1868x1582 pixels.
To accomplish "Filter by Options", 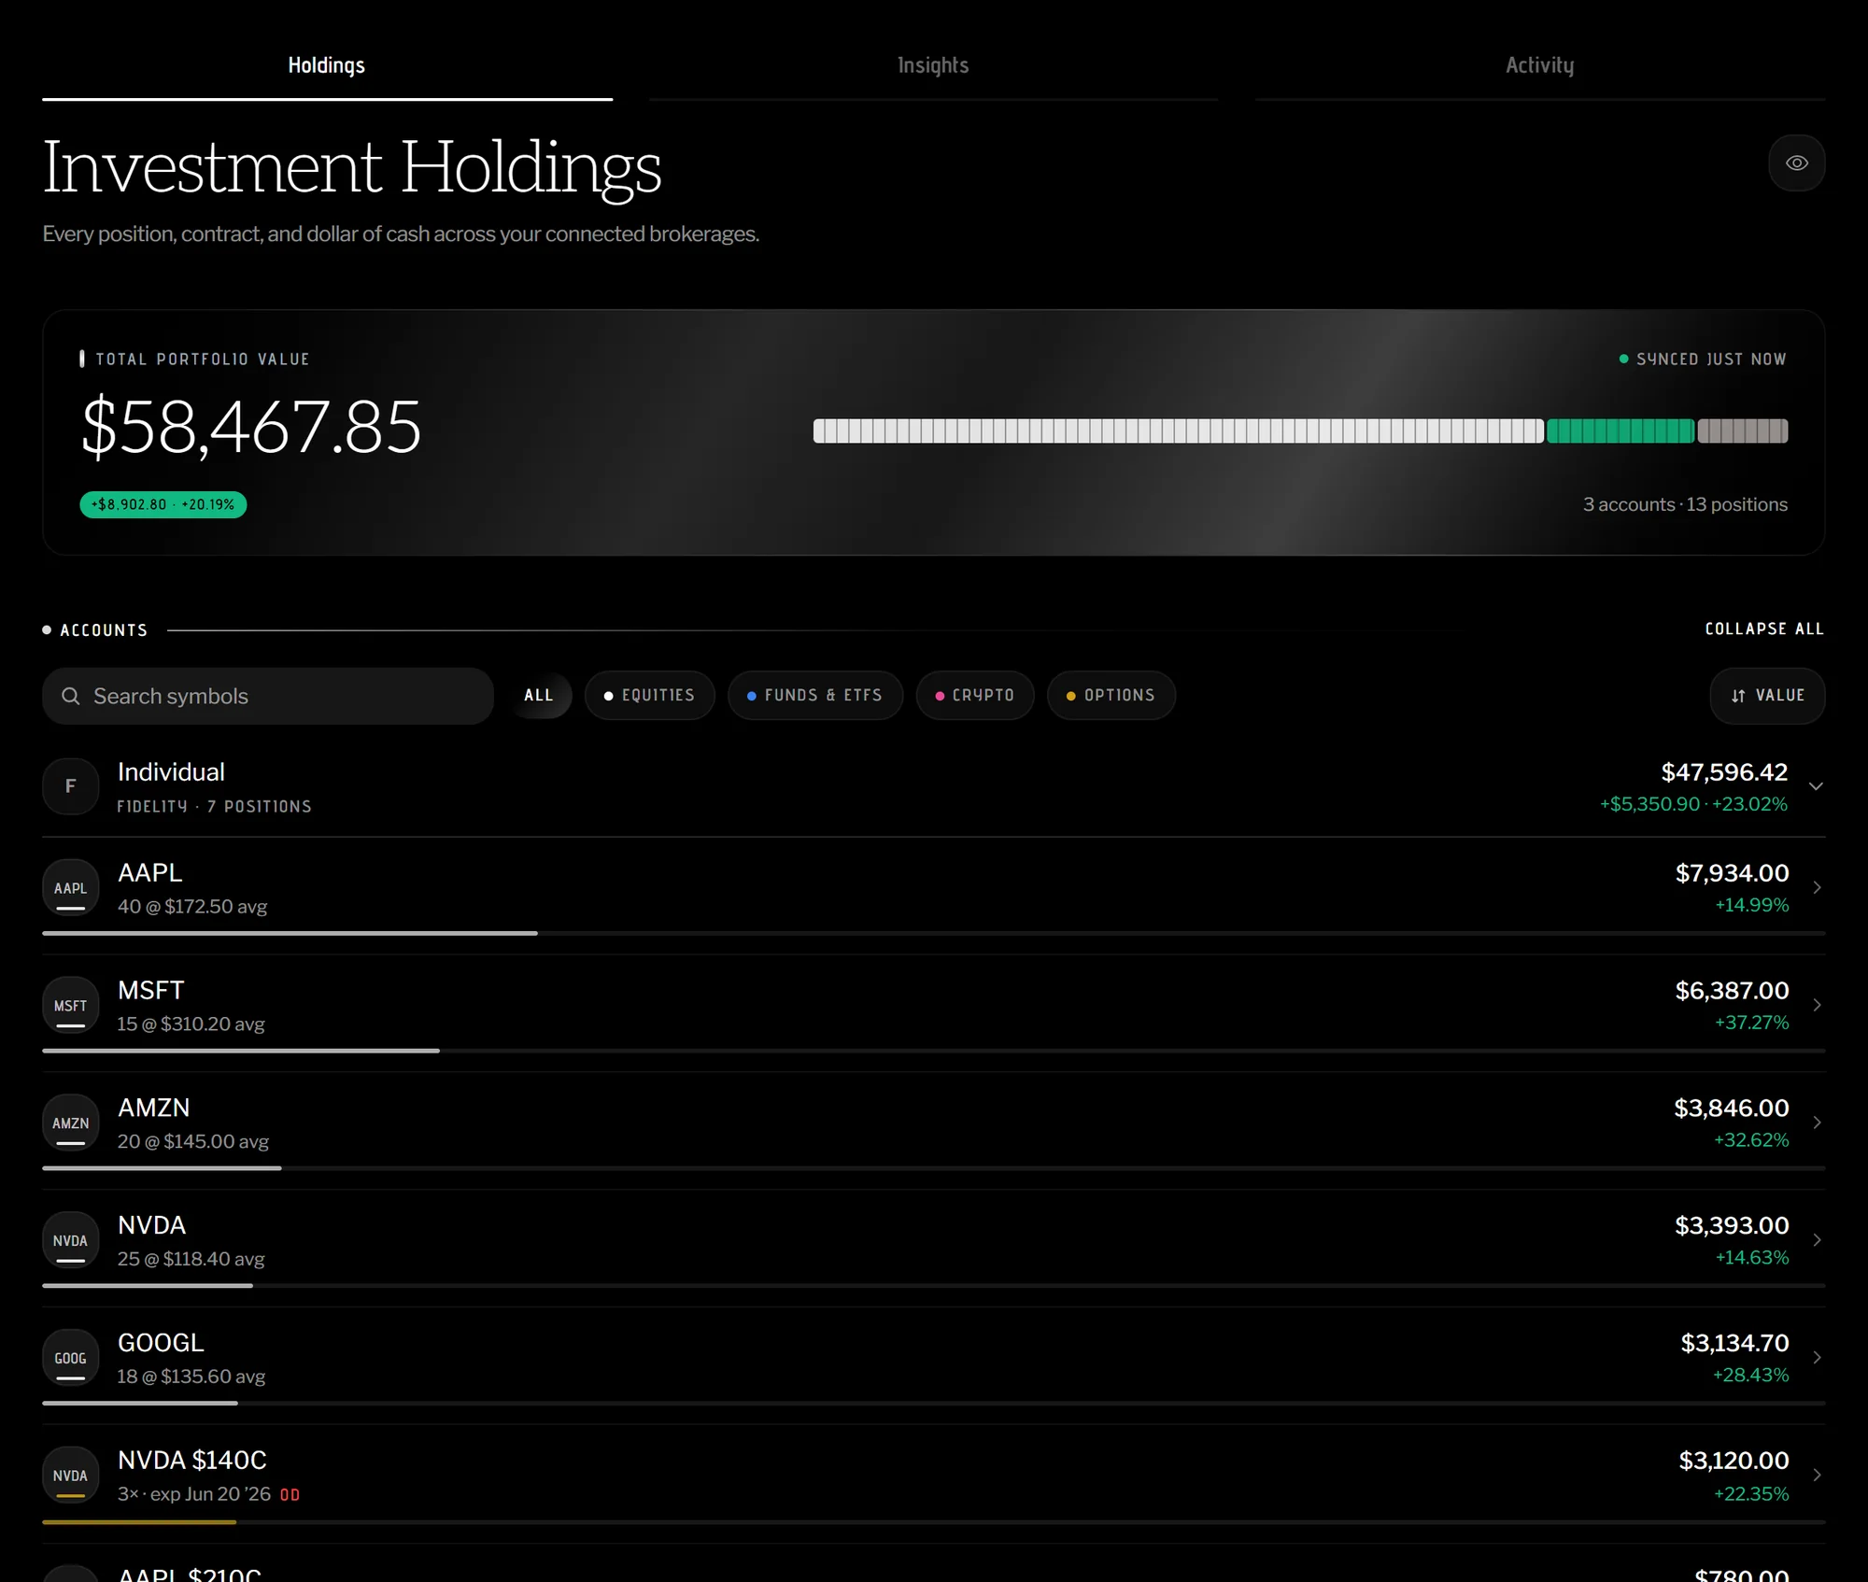I will 1111,695.
